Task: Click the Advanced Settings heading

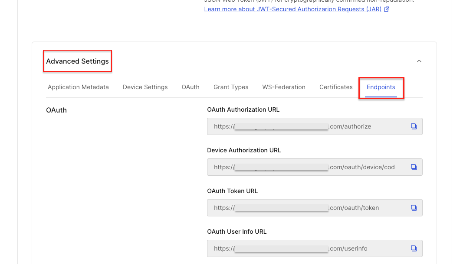Action: [x=77, y=61]
